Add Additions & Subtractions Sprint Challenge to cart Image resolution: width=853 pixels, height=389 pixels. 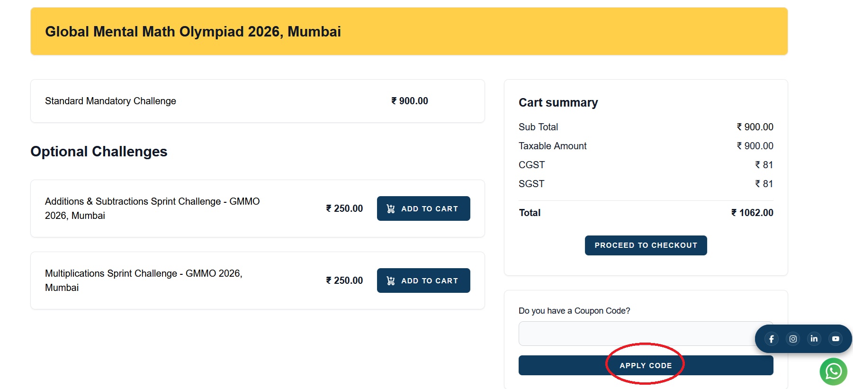pyautogui.click(x=423, y=208)
